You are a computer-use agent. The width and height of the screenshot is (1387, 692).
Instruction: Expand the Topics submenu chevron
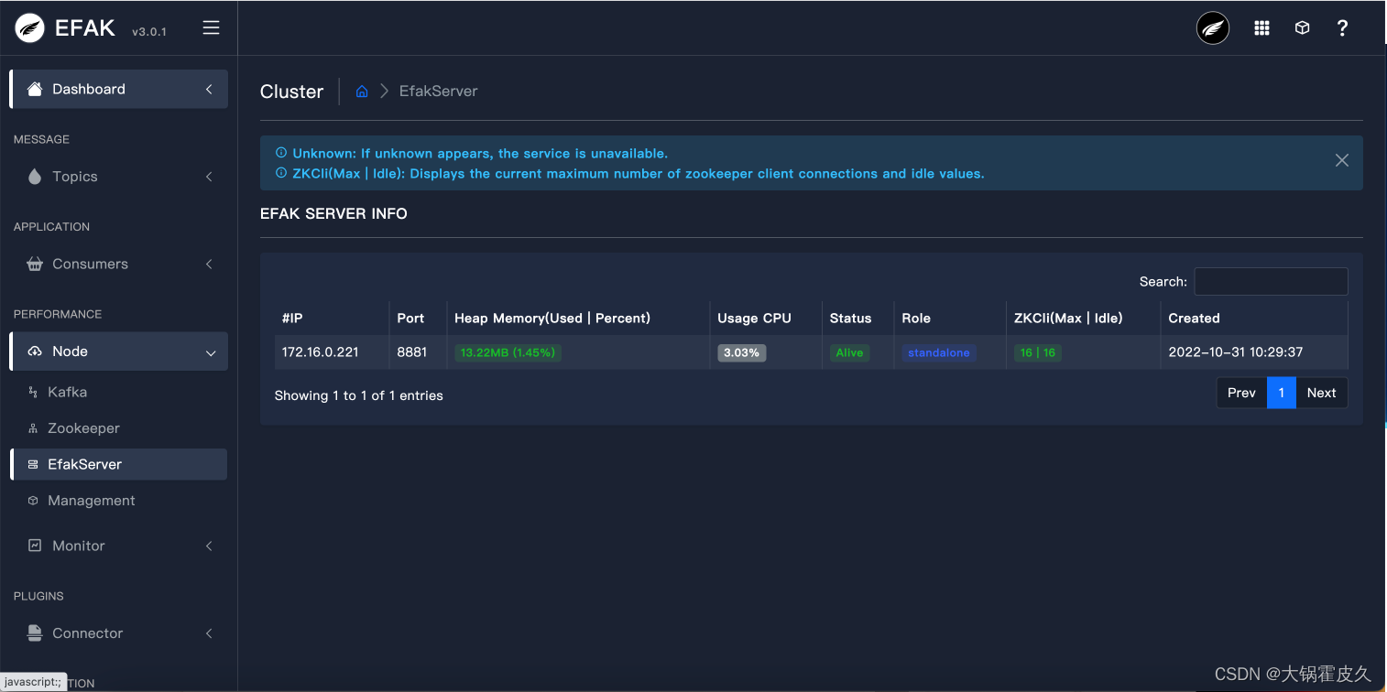(209, 176)
